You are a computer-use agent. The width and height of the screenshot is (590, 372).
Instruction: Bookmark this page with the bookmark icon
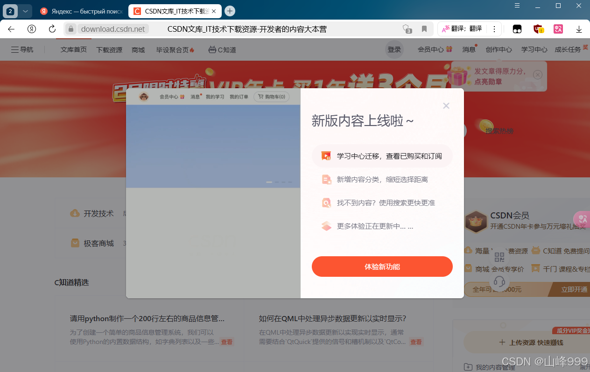pos(424,29)
